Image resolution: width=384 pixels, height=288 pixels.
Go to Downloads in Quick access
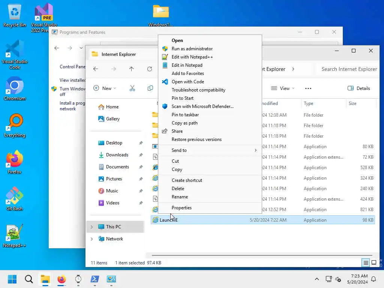coord(117,155)
